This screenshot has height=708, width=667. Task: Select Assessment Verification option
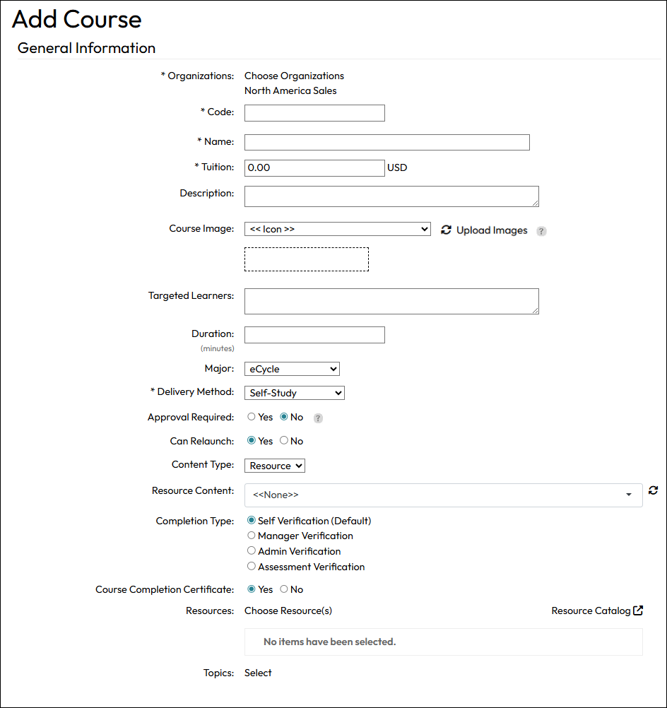pos(252,566)
